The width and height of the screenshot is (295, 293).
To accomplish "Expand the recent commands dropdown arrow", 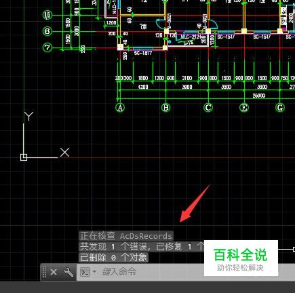I will click(x=94, y=271).
